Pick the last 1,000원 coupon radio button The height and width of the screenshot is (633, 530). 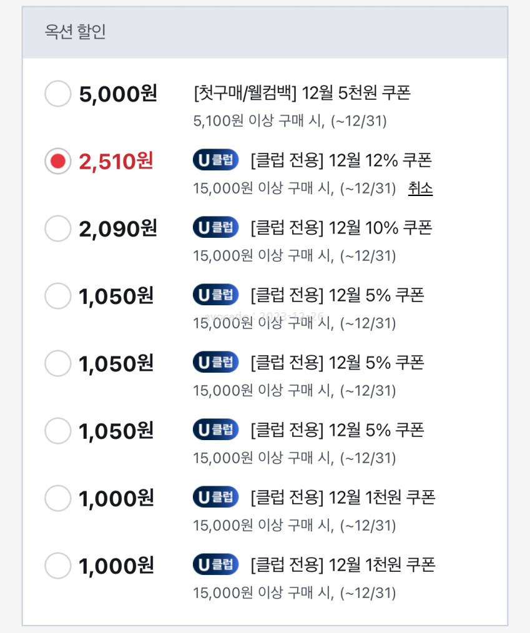(x=58, y=566)
